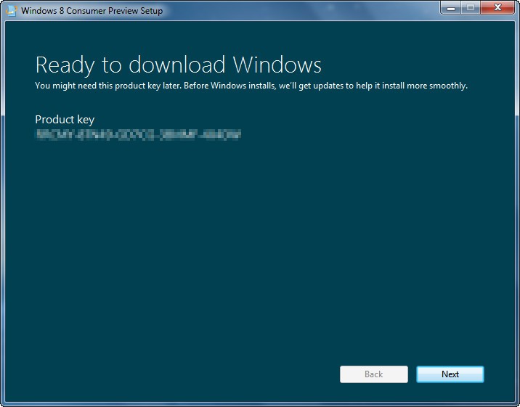Click 'Ready to download Windows' heading
Image resolution: width=520 pixels, height=407 pixels.
pos(179,65)
